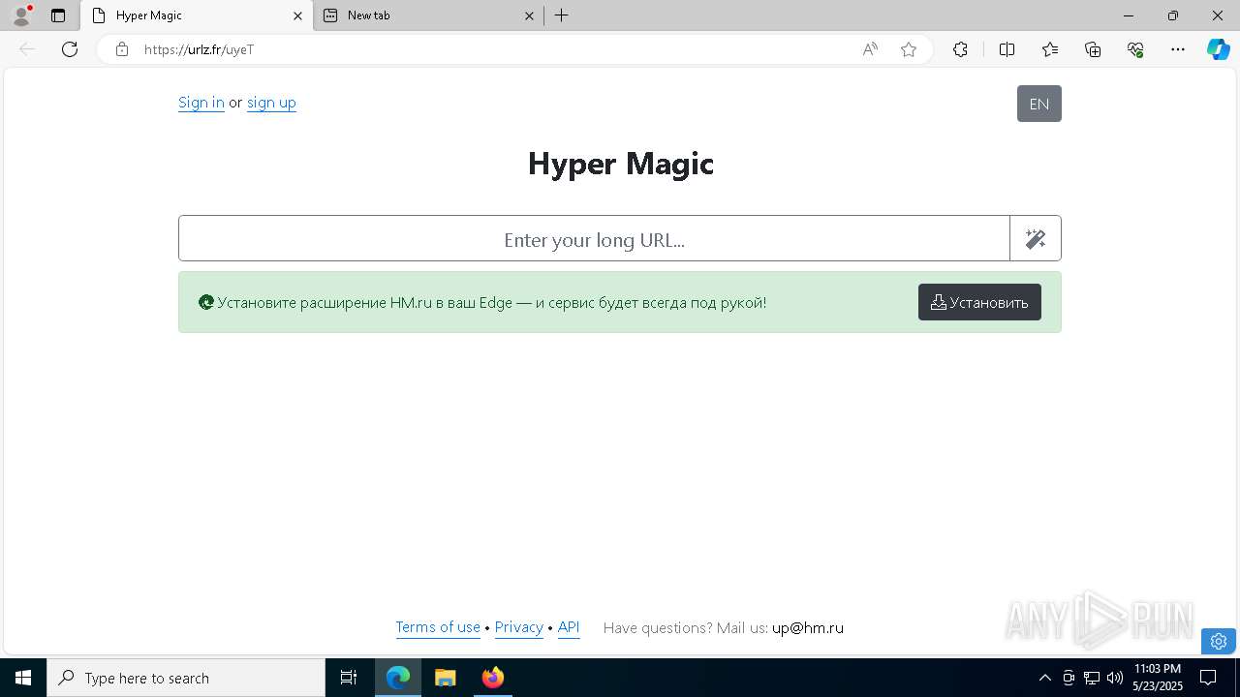1240x697 pixels.
Task: Open Collections icon
Action: point(1093,49)
